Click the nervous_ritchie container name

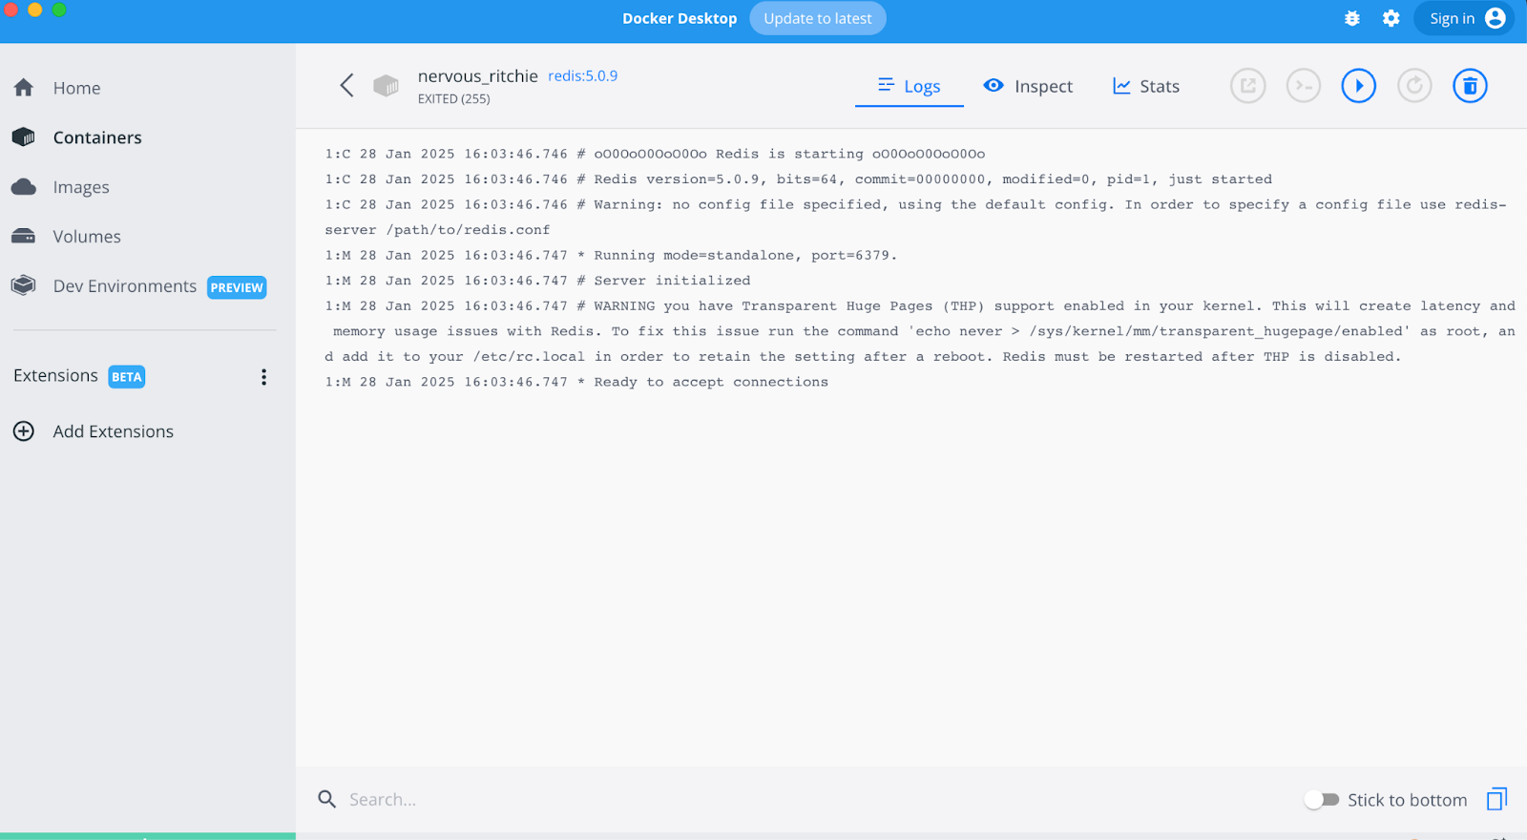[x=477, y=75]
